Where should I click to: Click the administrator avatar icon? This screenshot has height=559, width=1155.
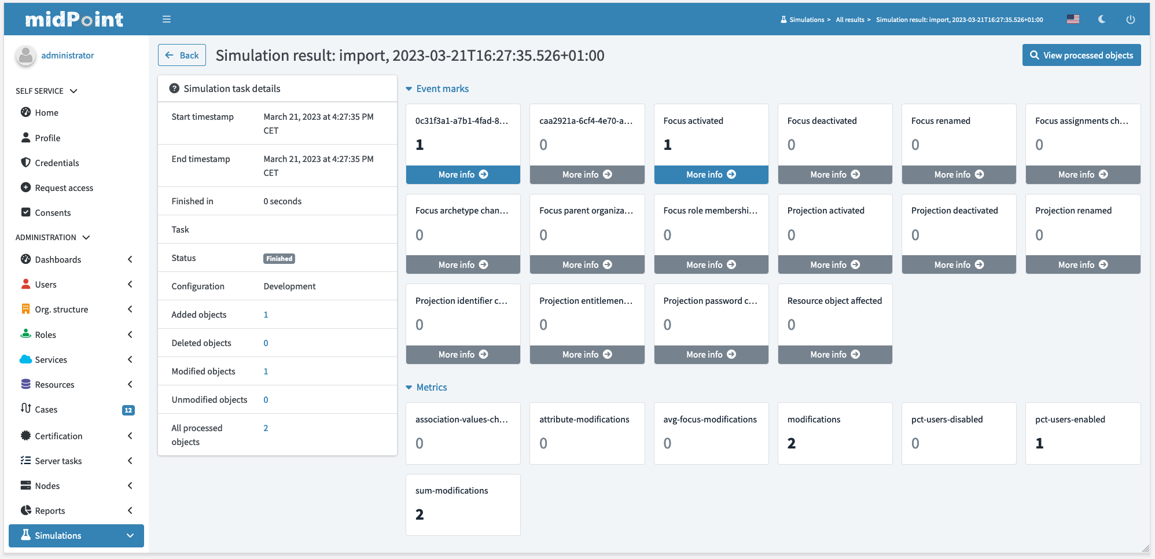[25, 56]
